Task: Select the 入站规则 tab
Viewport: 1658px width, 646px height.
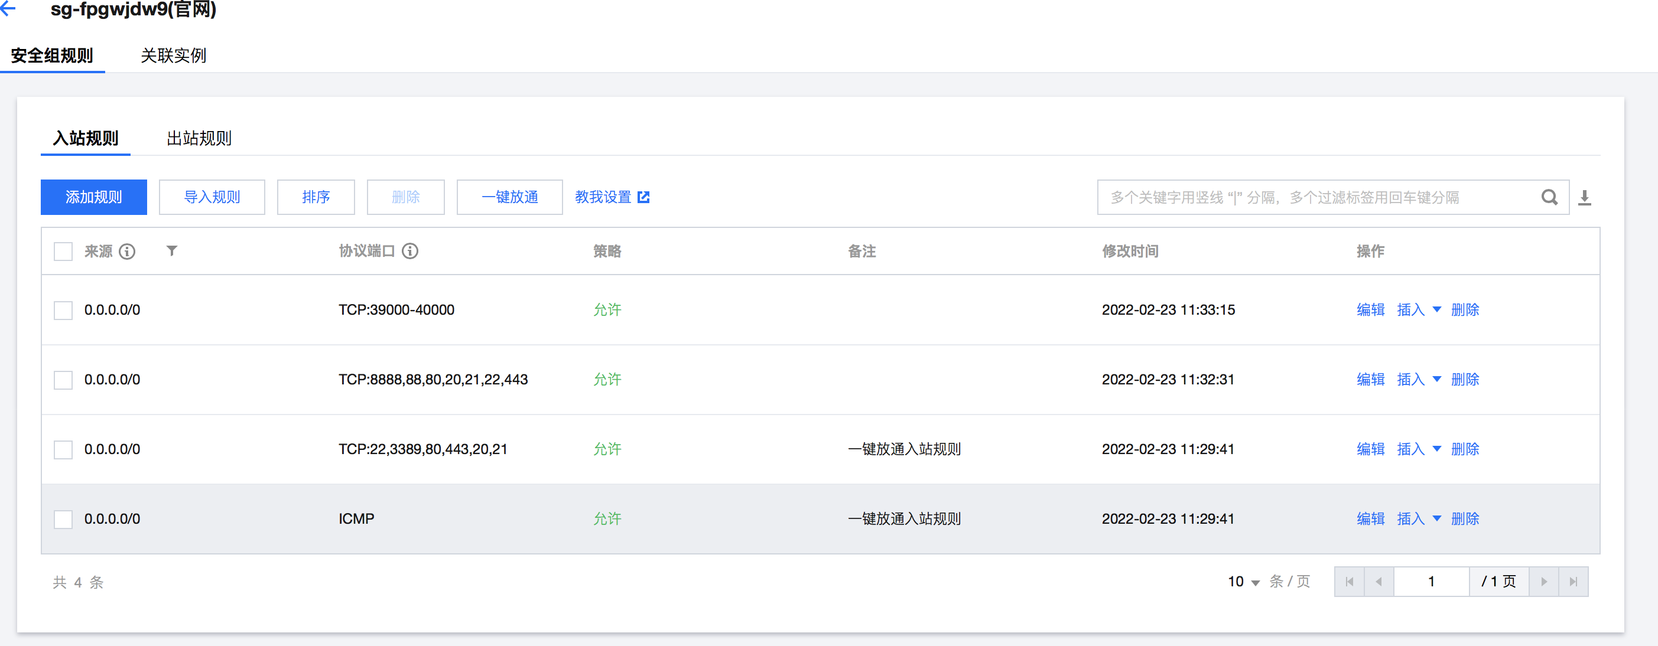Action: tap(86, 138)
